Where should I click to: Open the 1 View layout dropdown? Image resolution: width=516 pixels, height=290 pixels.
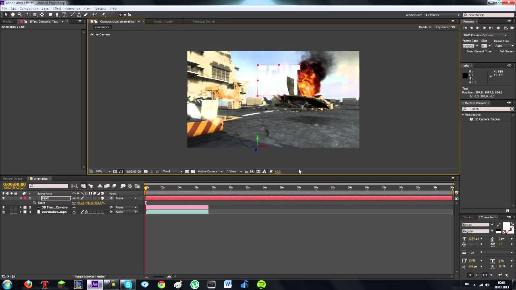click(234, 172)
